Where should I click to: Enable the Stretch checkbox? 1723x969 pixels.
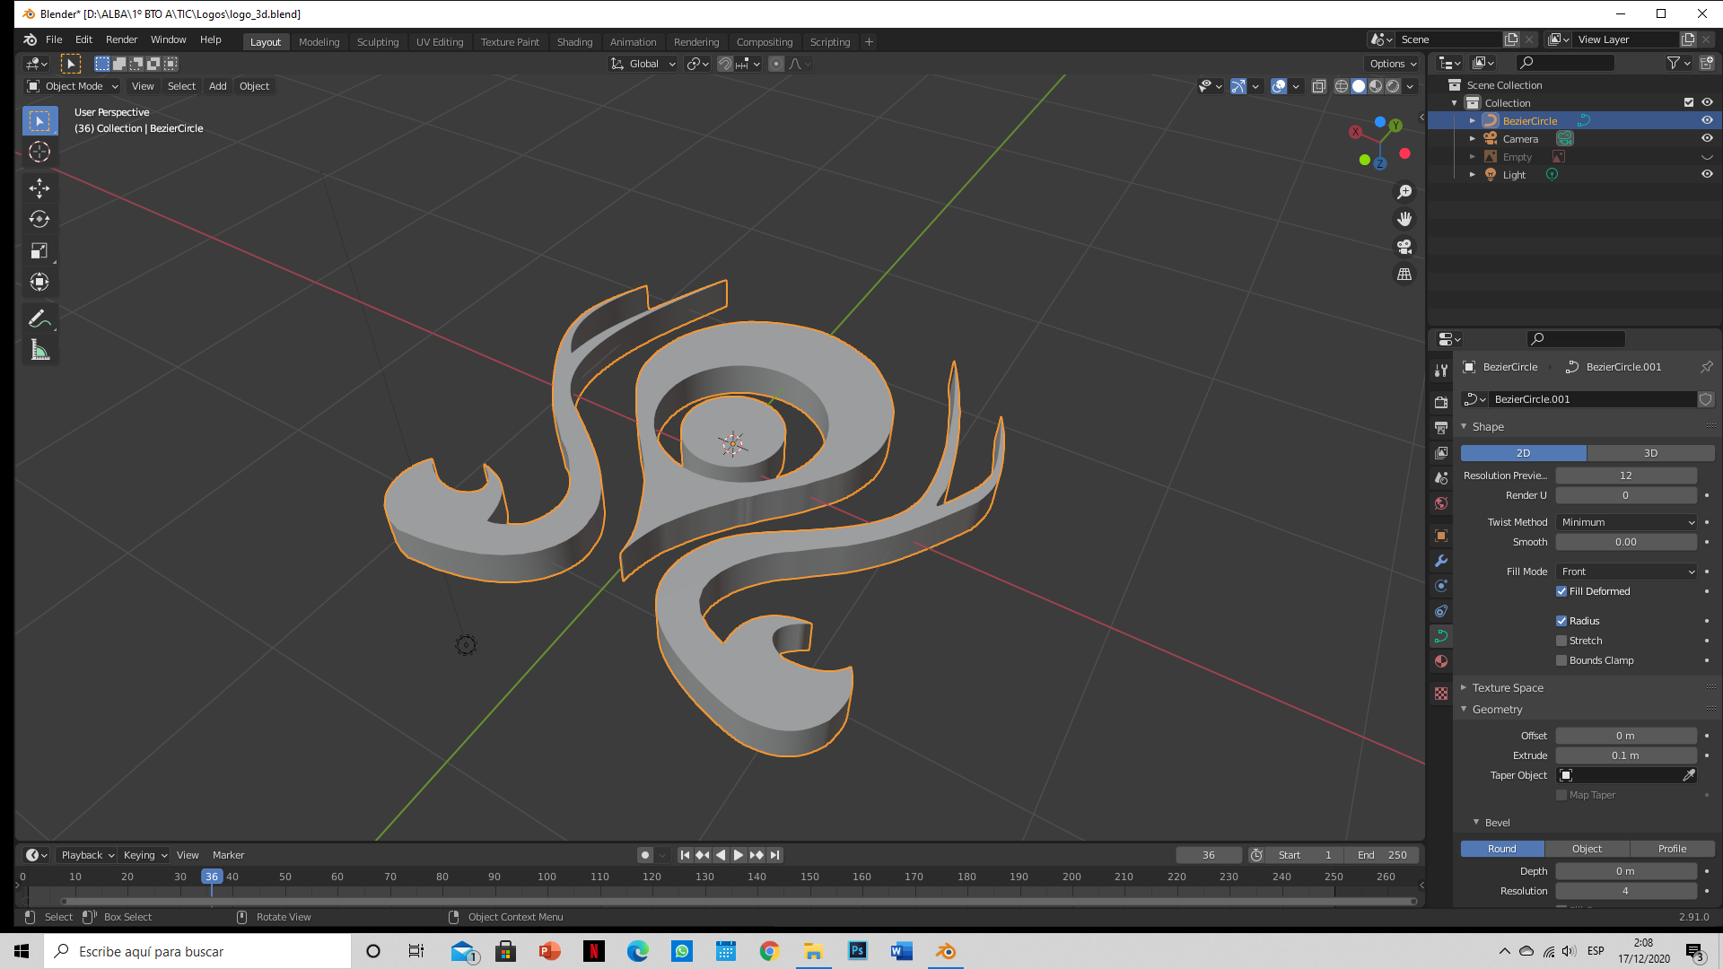point(1561,641)
